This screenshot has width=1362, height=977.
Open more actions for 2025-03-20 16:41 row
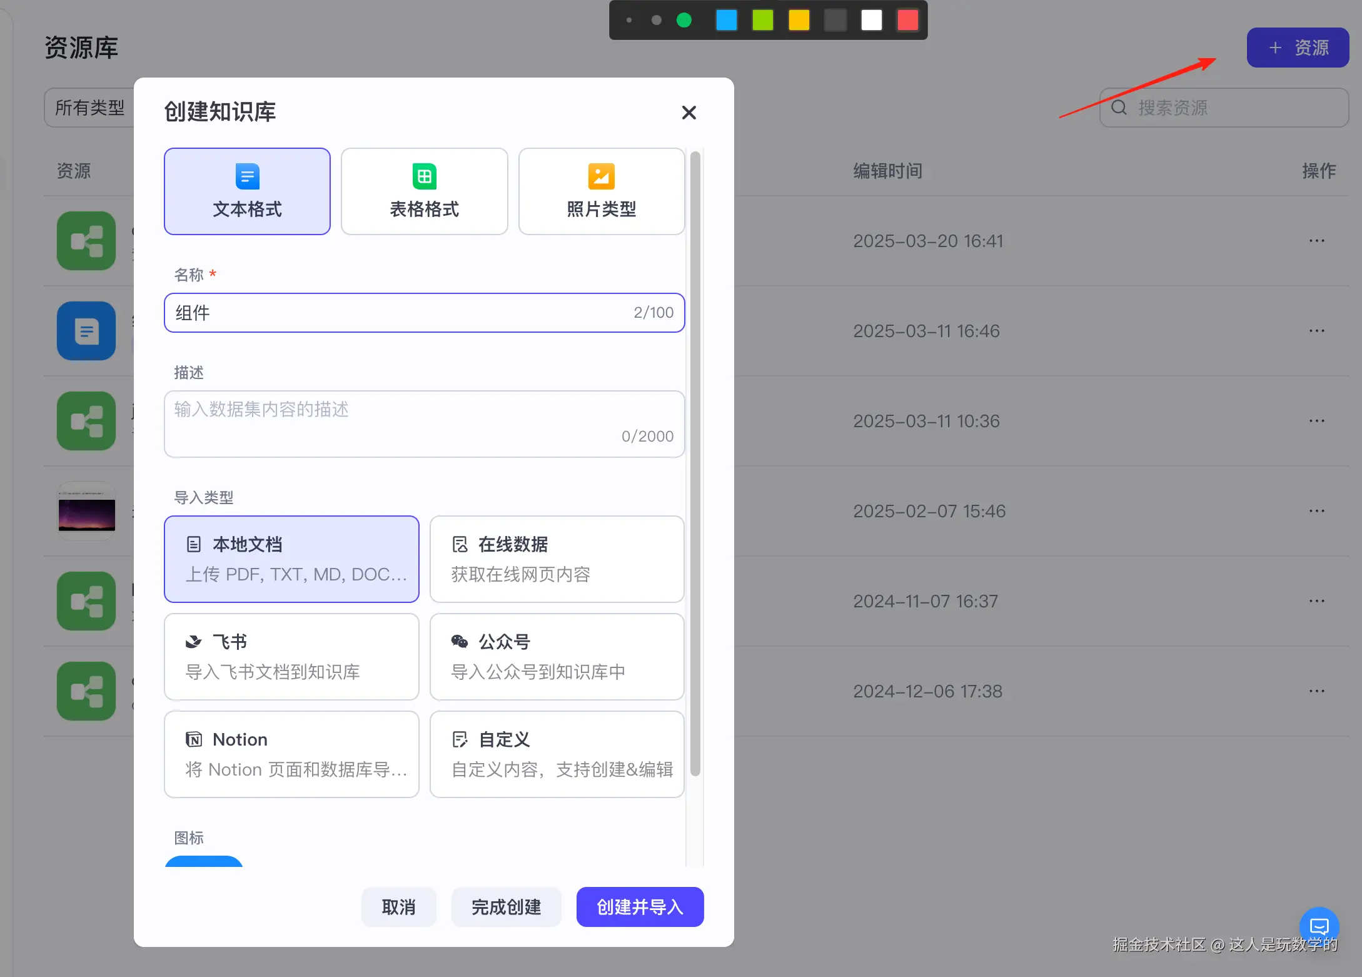point(1316,241)
